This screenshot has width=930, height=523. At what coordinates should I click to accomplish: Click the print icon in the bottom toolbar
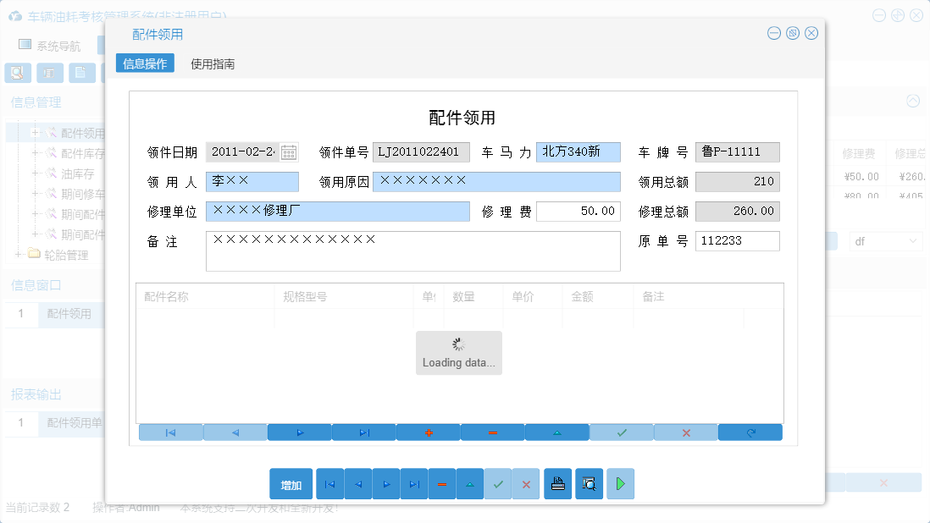(558, 483)
